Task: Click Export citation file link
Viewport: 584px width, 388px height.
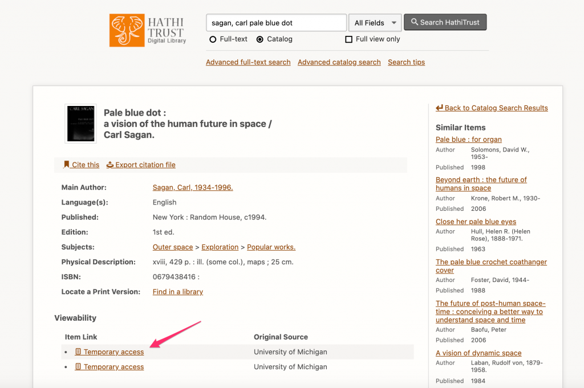Action: (x=141, y=165)
